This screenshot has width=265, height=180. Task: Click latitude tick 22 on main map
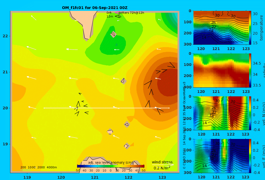[x=5, y=36]
